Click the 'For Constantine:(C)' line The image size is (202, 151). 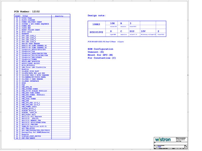(102, 58)
